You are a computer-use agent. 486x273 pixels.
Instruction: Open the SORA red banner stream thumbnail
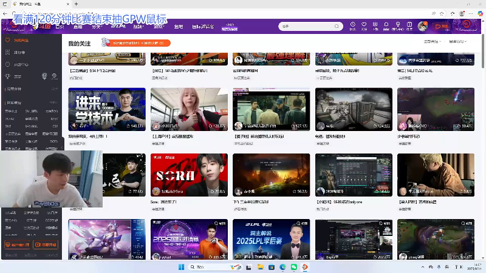tap(189, 175)
